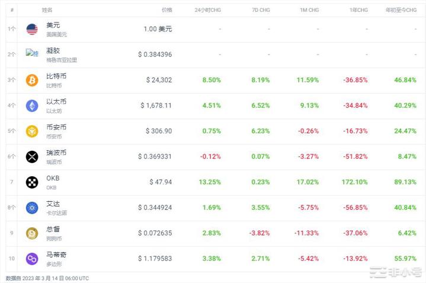
Task: Click the year-to-date value 24.47%
Action: click(x=405, y=131)
